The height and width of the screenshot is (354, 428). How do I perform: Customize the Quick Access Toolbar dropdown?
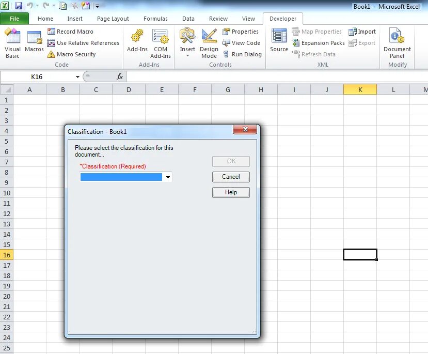tap(97, 6)
